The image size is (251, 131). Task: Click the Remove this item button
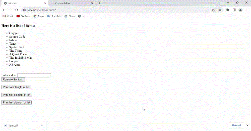(x=13, y=79)
